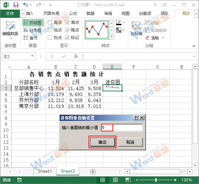Click 确定 in axis settings dialog
199x184 pixels.
102,142
